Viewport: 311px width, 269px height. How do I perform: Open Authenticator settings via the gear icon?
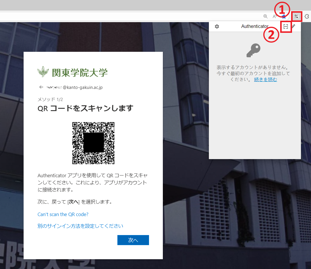(x=217, y=26)
